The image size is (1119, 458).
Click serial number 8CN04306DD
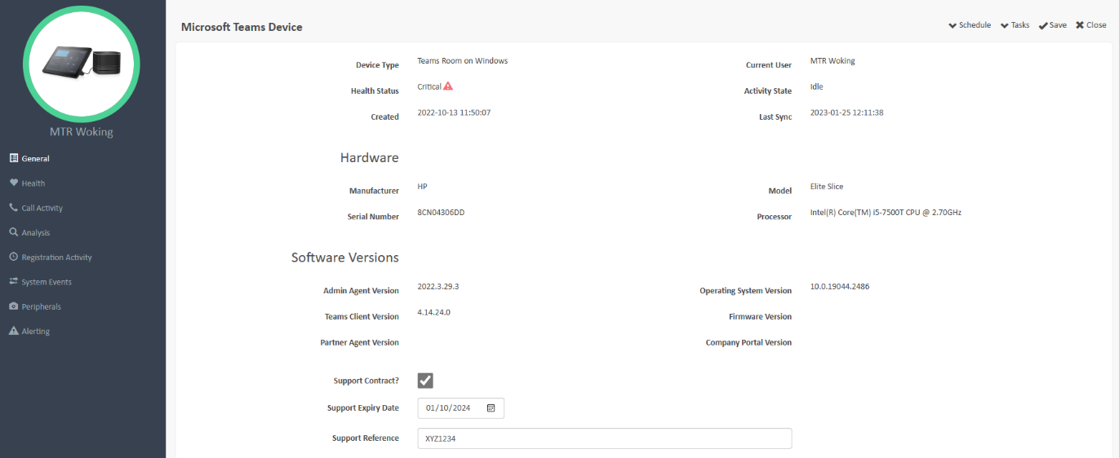[x=441, y=213]
